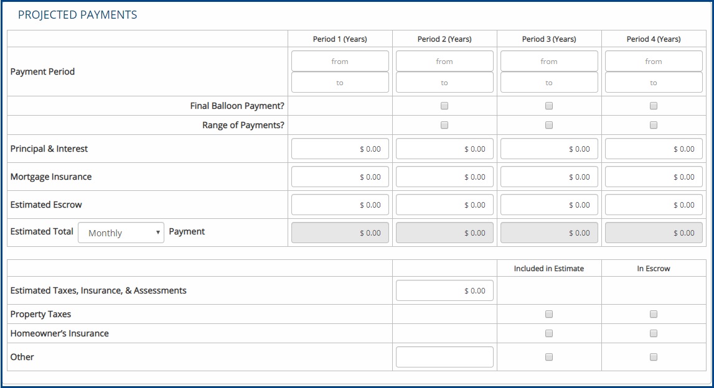
Task: Focus Estimated Escrow Period 2 field
Action: point(444,205)
